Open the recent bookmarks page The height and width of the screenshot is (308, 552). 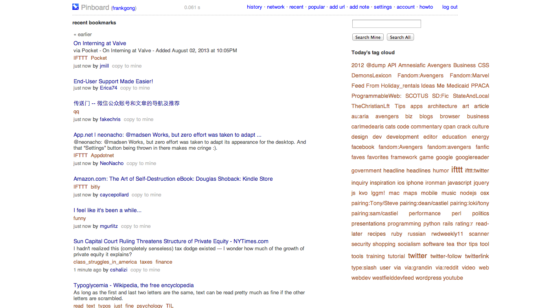[296, 7]
